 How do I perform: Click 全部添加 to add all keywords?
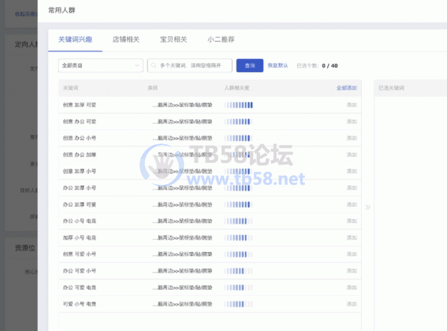tap(346, 88)
